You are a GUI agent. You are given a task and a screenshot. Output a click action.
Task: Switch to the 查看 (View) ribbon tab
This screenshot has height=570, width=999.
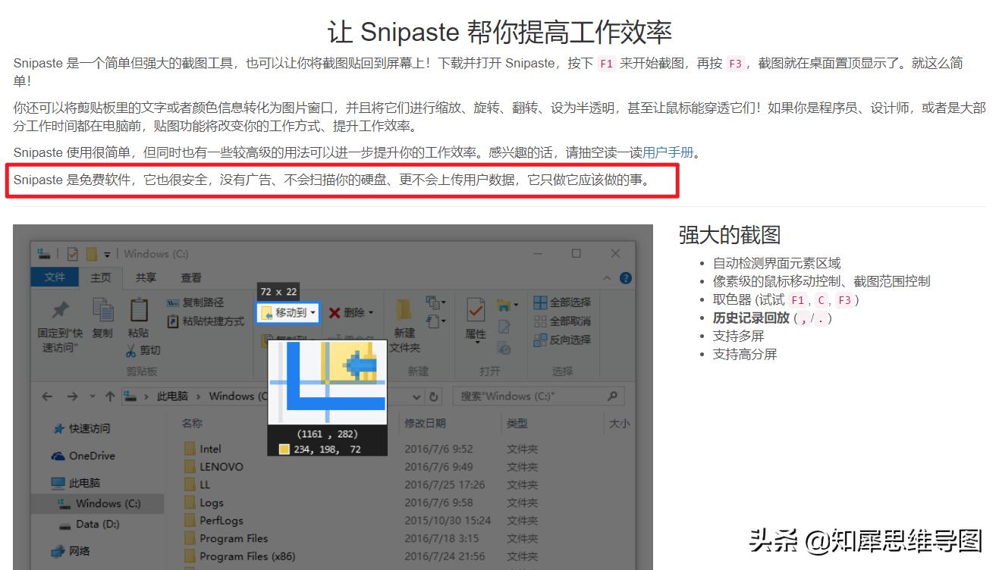pos(191,277)
